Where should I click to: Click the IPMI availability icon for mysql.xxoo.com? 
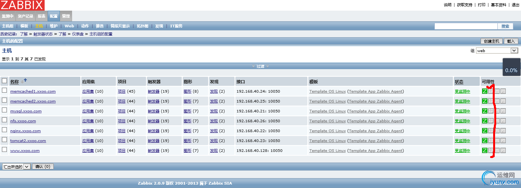pyautogui.click(x=503, y=111)
